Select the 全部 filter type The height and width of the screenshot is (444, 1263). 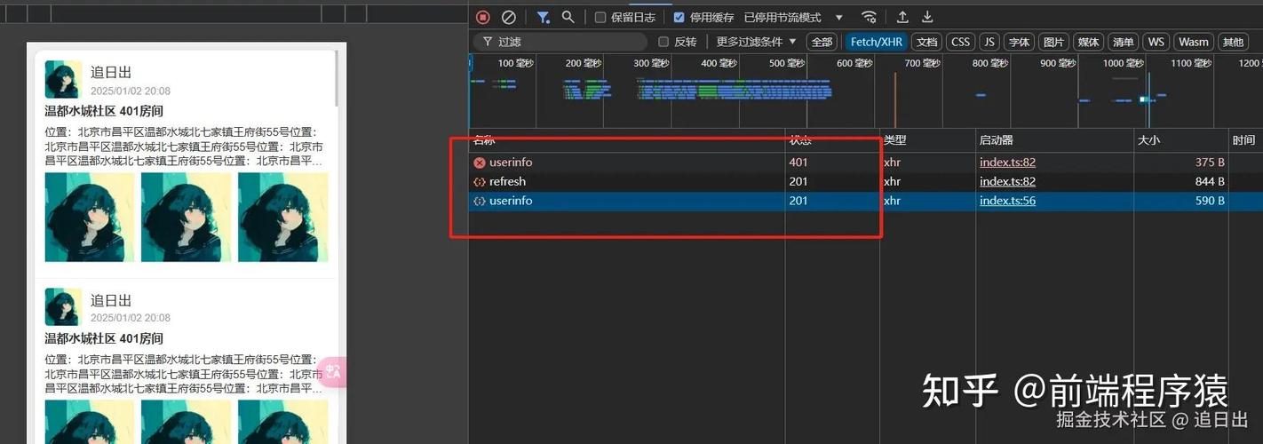(x=822, y=42)
